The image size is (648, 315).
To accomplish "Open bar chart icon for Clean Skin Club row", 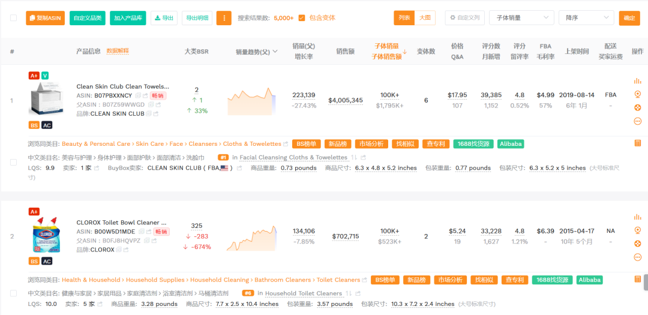I will [637, 81].
